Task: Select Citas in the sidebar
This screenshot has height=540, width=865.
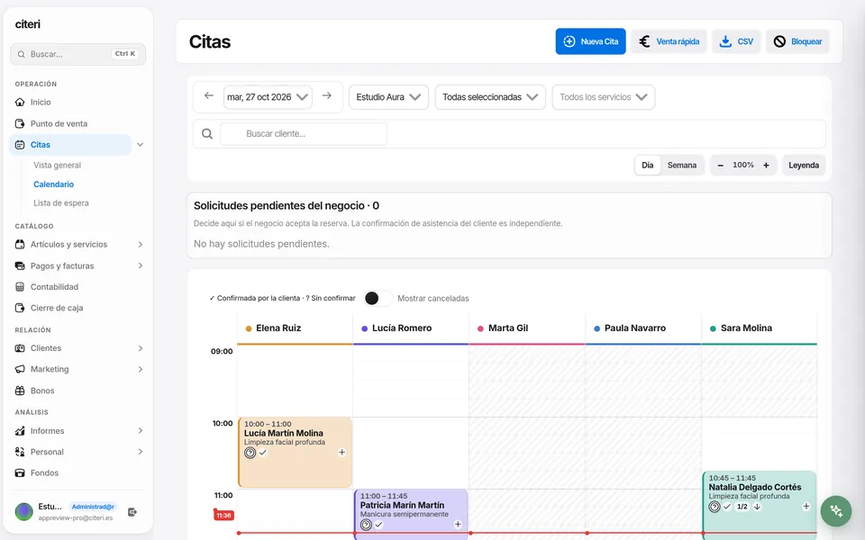Action: [70, 144]
